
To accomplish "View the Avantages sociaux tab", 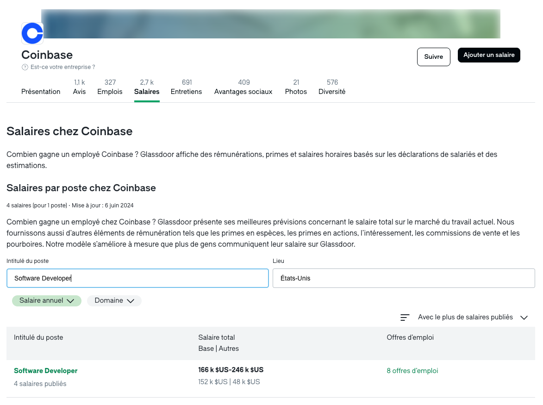I will pos(243,87).
